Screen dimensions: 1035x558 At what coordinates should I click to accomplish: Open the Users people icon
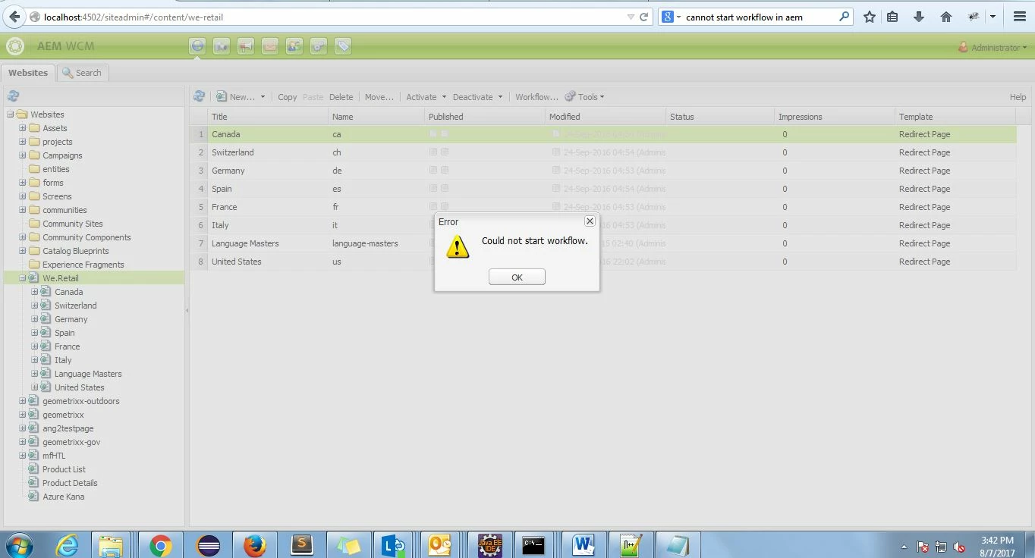point(294,46)
